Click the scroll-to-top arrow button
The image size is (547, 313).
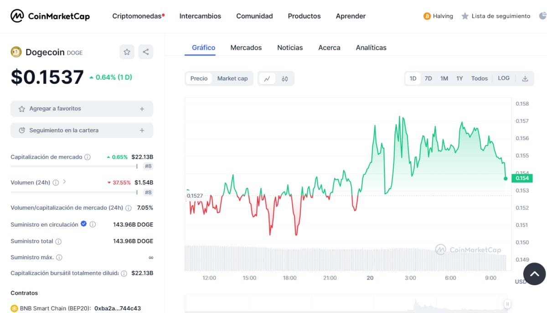click(x=535, y=274)
